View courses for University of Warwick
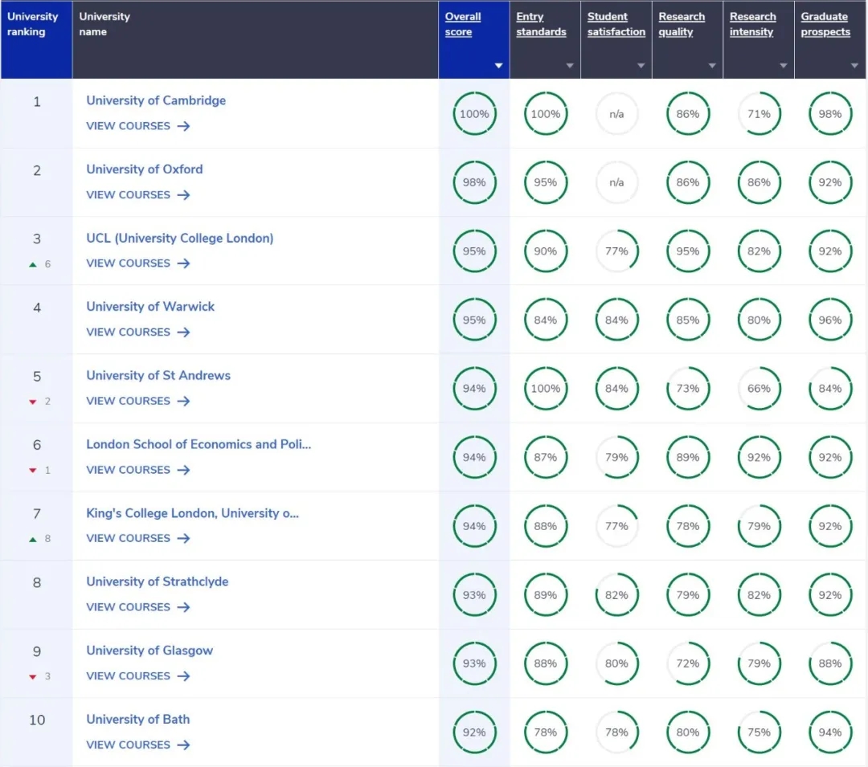 138,333
